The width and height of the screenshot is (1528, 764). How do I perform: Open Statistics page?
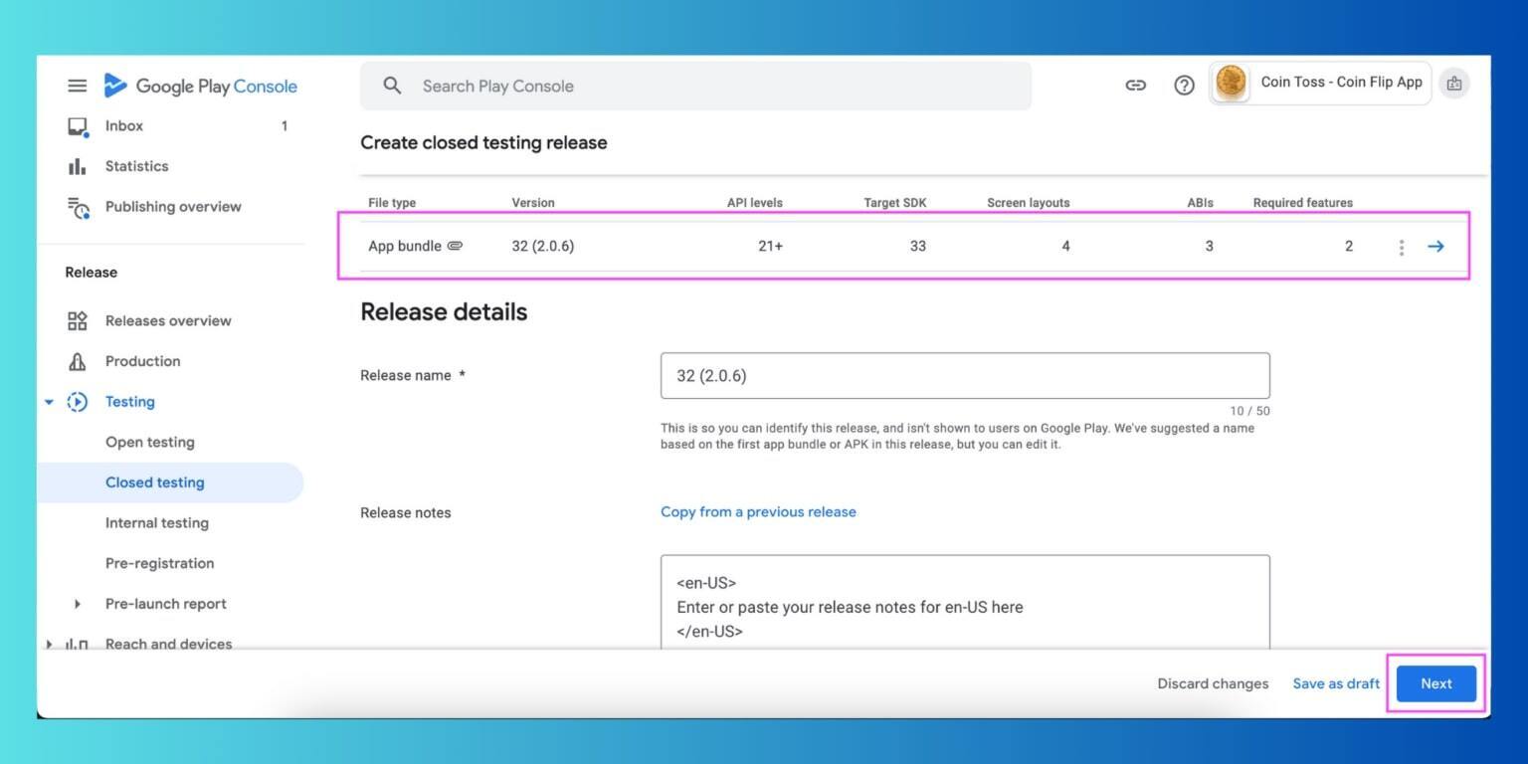(137, 166)
